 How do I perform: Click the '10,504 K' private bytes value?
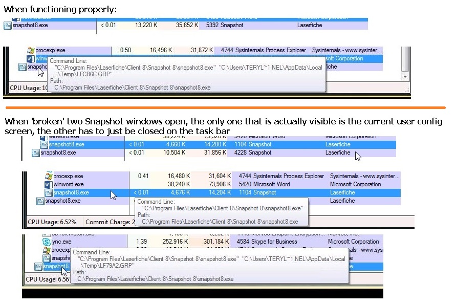[174, 153]
